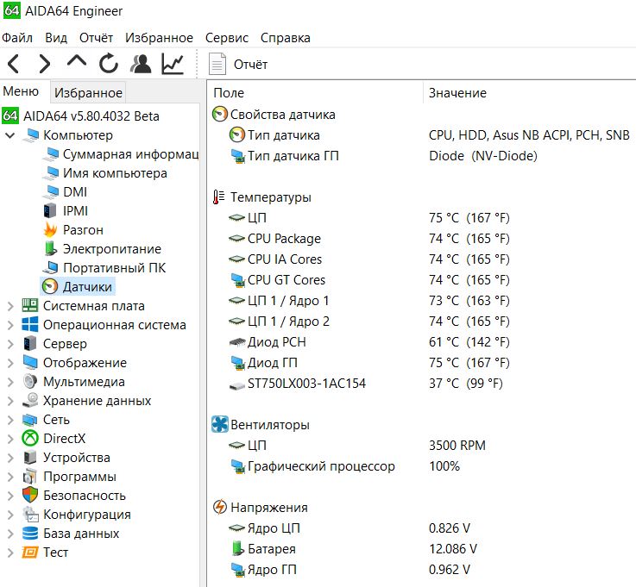
Task: Click the up-level arrow toolbar icon
Action: point(77,61)
